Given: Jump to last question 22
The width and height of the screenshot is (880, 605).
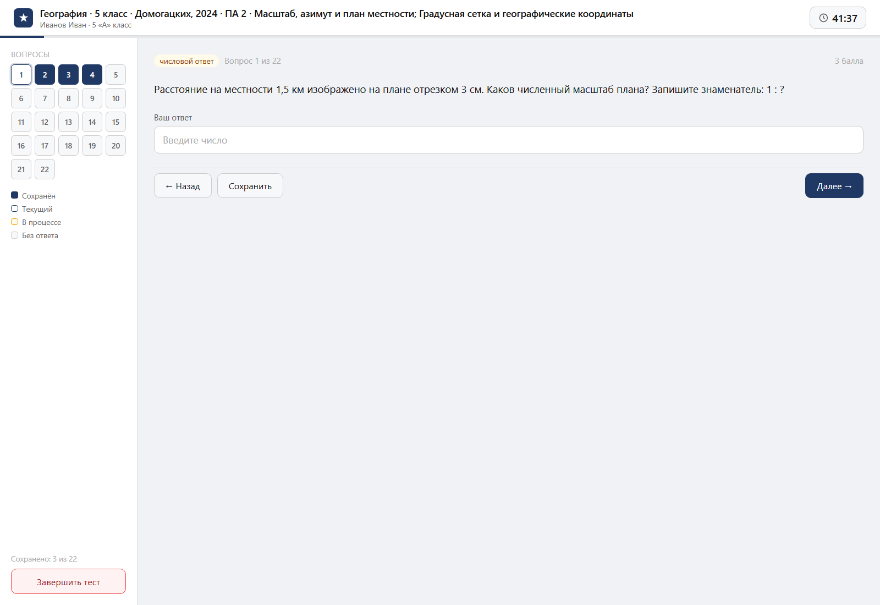Looking at the screenshot, I should [45, 169].
